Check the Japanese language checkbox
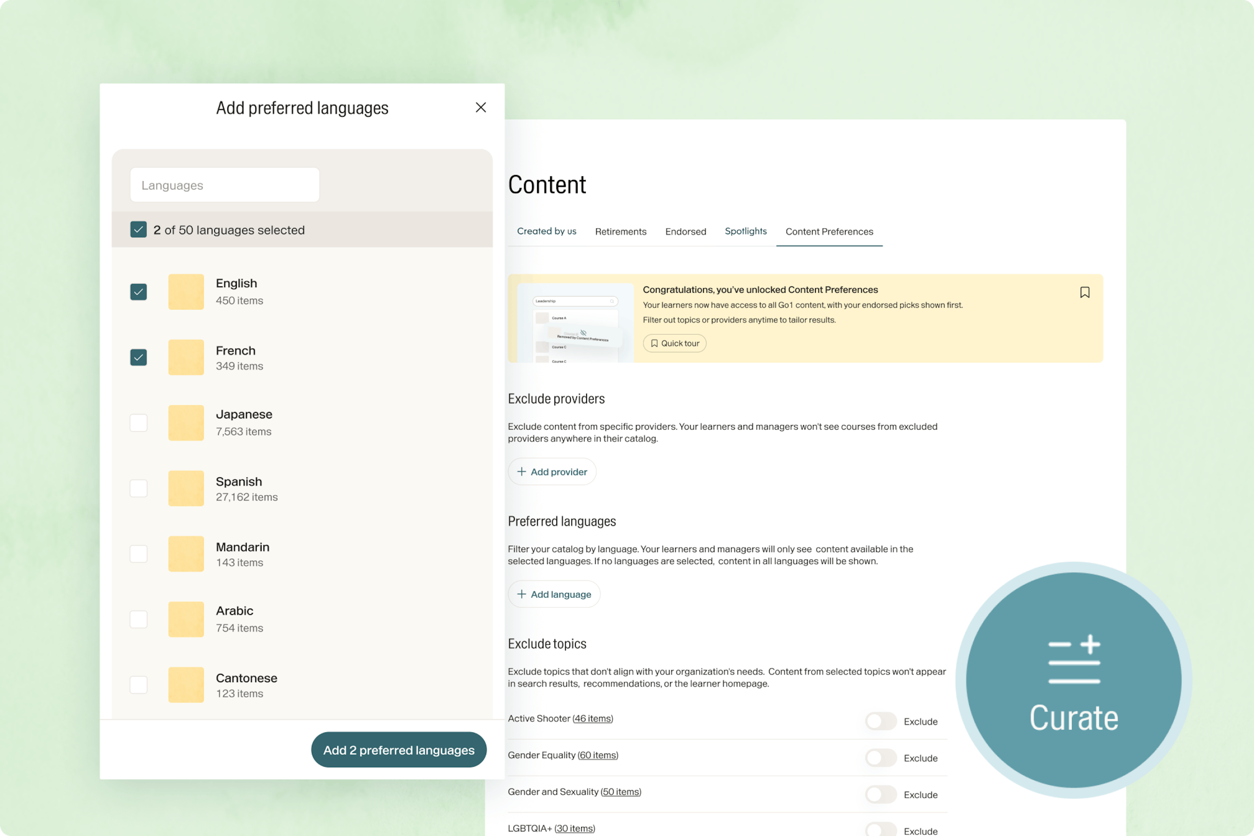 [138, 423]
